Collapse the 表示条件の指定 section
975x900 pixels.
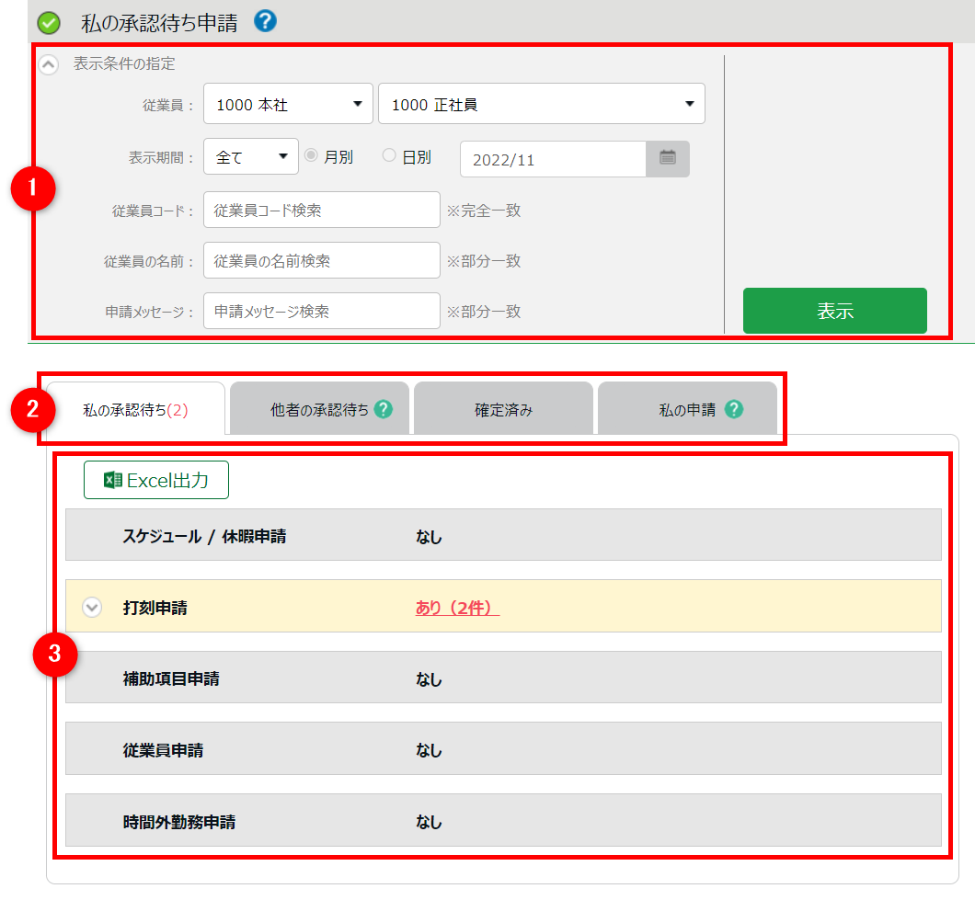point(50,64)
